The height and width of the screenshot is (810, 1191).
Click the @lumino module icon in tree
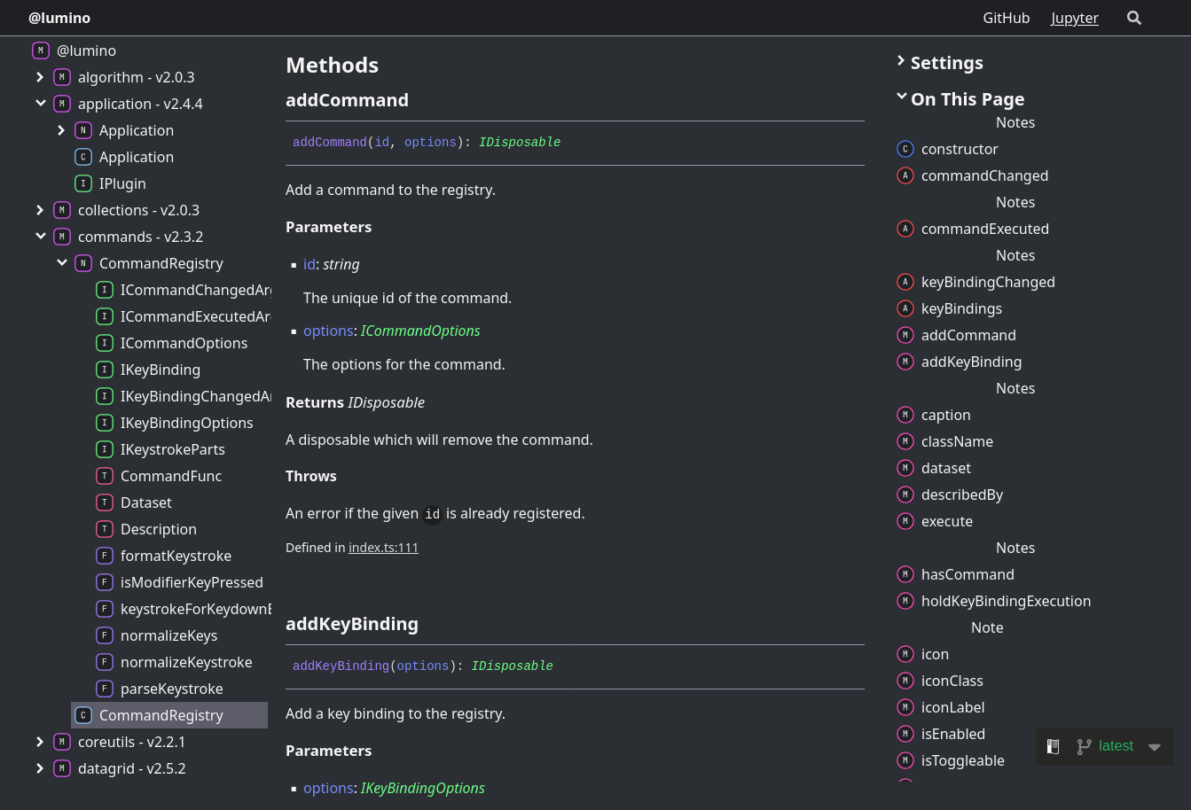click(x=41, y=51)
